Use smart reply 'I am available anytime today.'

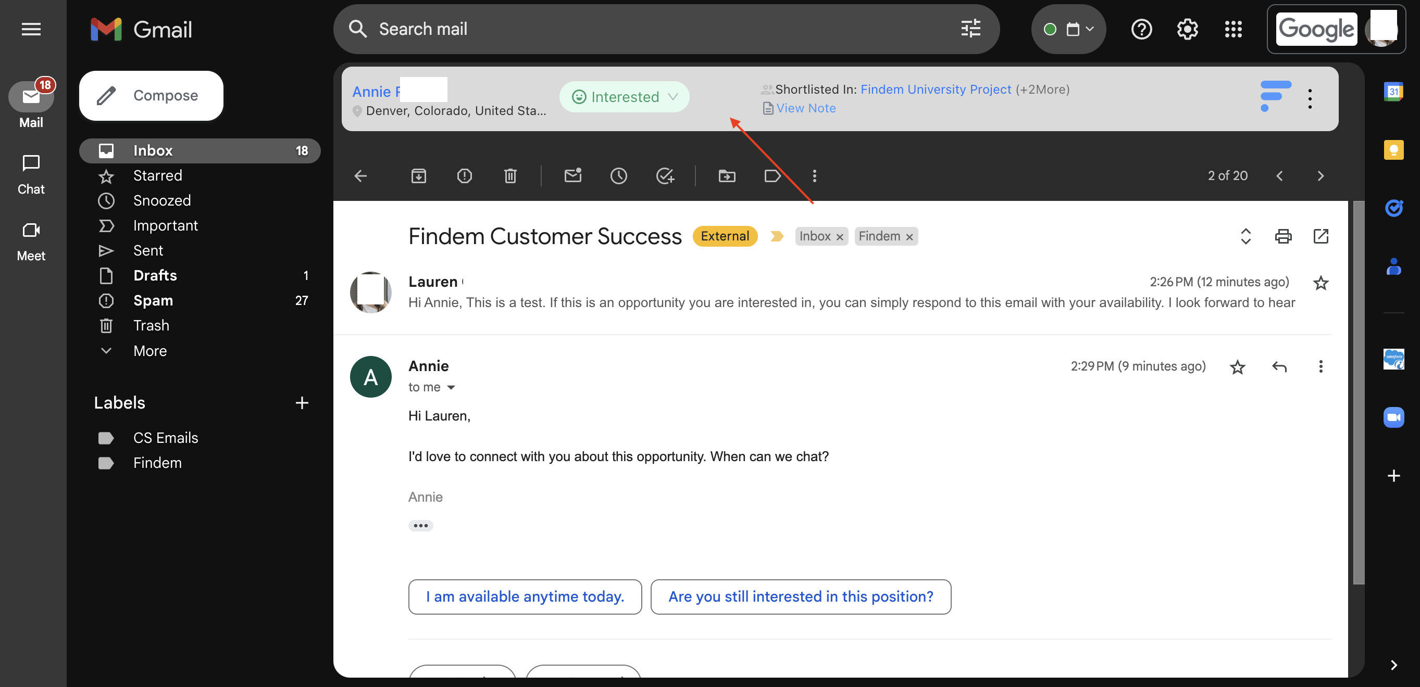coord(524,596)
